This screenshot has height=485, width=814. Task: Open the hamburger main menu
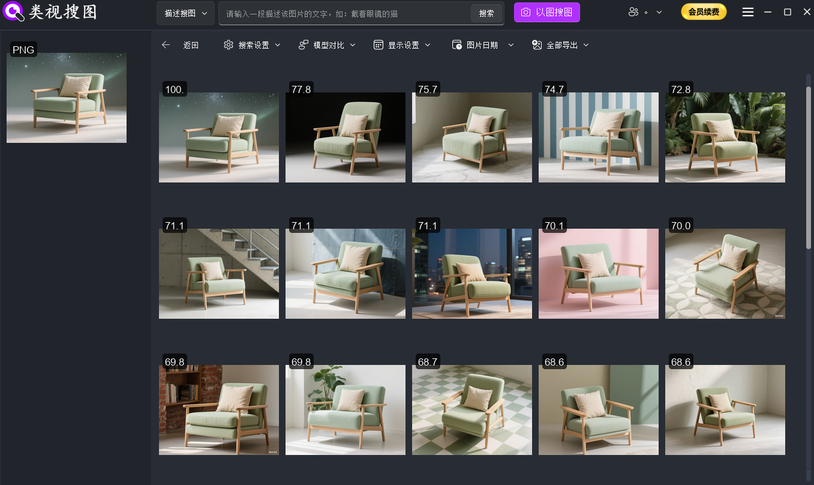coord(747,13)
